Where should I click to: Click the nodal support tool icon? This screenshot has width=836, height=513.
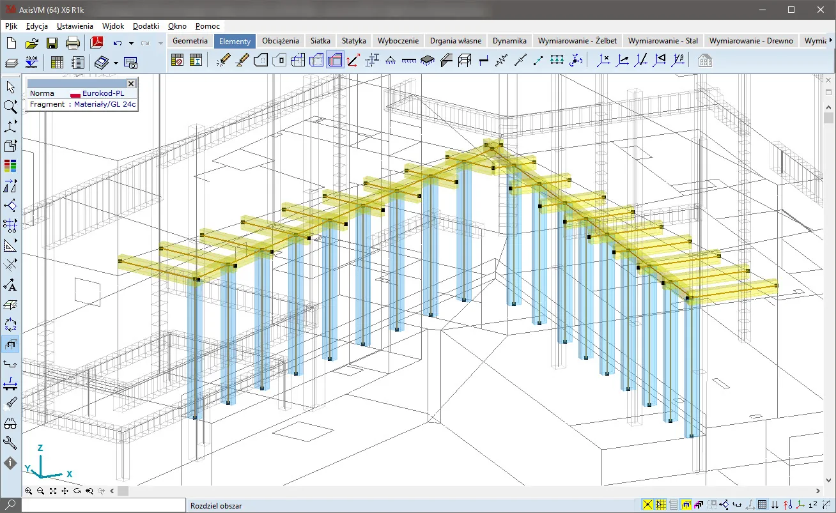click(x=390, y=61)
